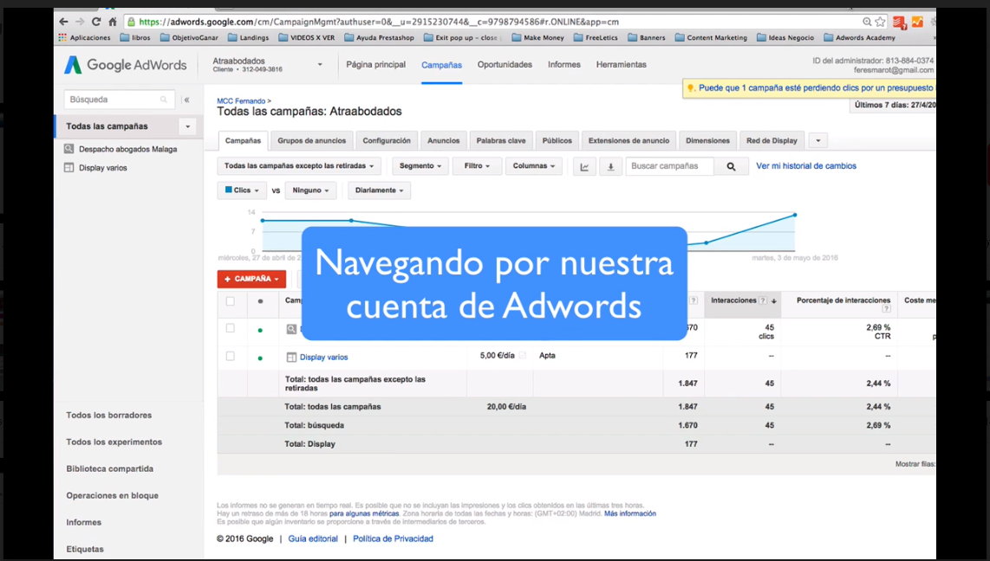
Task: Go to Página principal
Action: click(x=375, y=64)
